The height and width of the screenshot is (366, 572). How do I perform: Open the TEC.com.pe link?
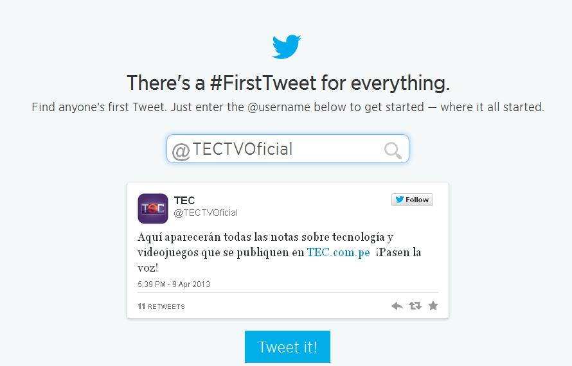pyautogui.click(x=338, y=252)
